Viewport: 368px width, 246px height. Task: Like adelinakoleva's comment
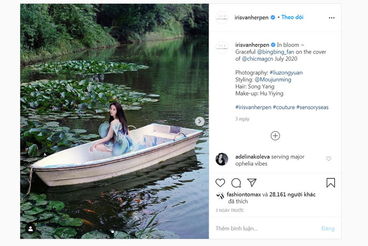329,158
